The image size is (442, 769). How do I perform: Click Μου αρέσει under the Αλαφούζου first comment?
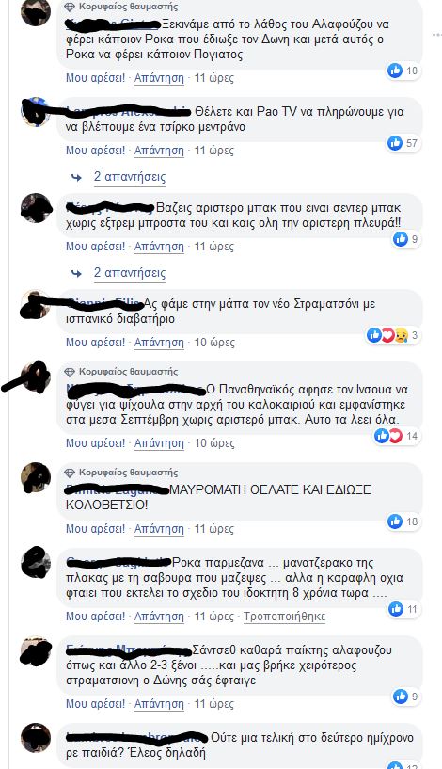[x=96, y=78]
